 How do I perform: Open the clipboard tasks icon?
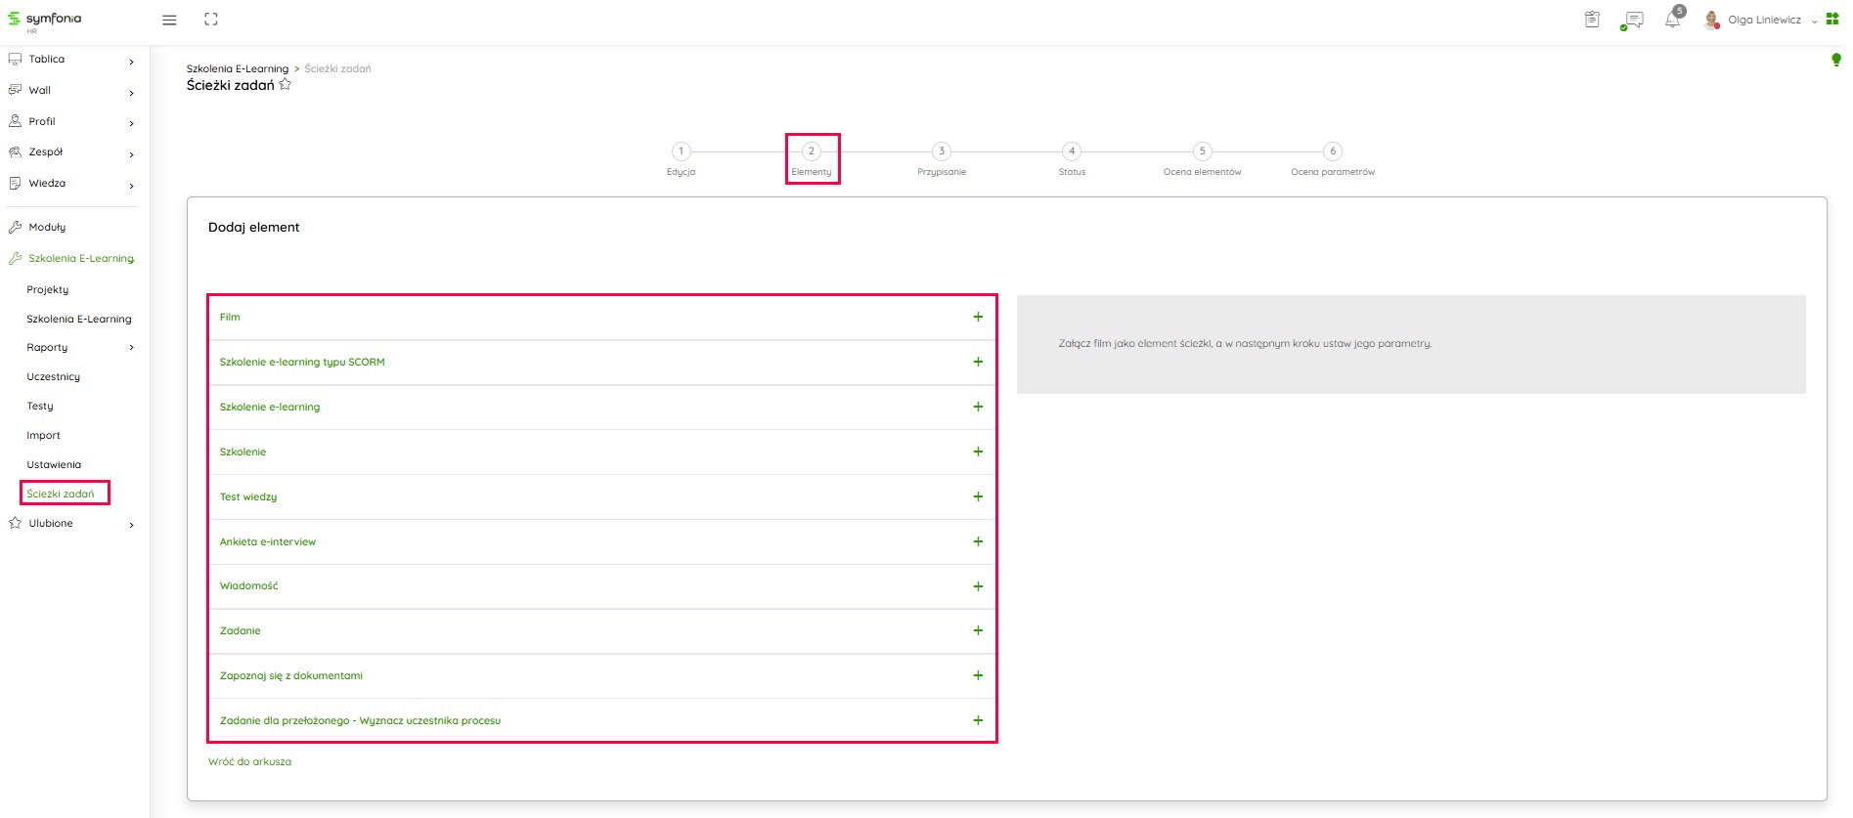pos(1592,20)
